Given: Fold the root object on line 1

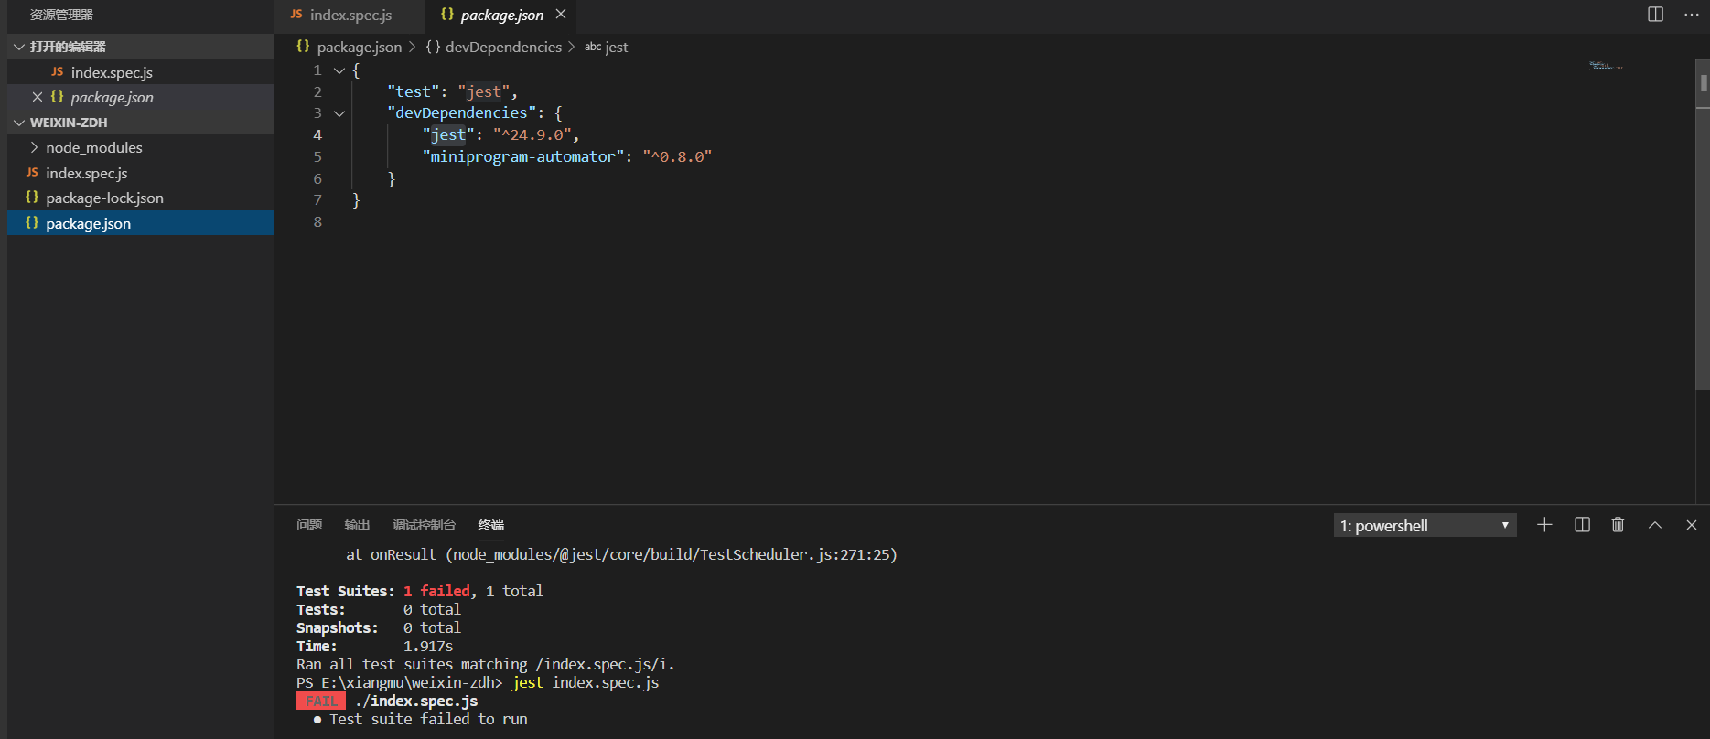Looking at the screenshot, I should 339,70.
